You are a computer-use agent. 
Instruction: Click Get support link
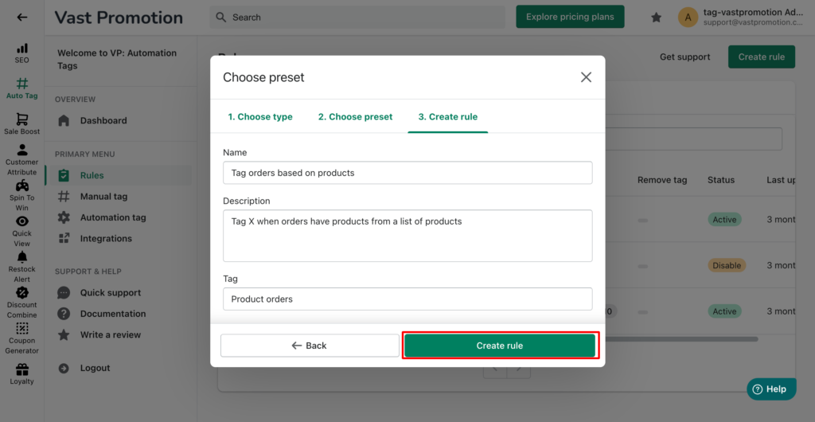[684, 57]
